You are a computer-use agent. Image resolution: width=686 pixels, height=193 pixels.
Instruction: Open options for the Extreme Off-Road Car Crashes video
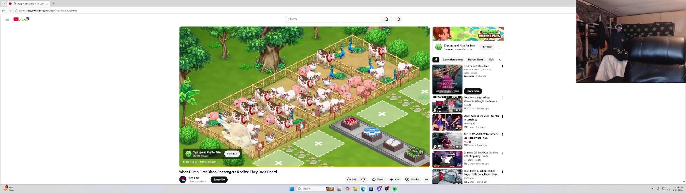click(x=502, y=153)
